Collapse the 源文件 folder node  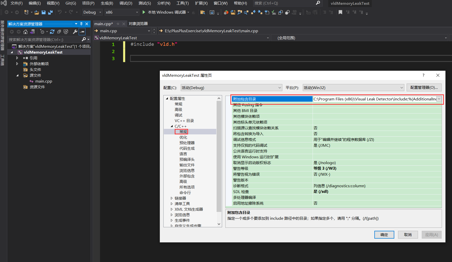(x=17, y=75)
